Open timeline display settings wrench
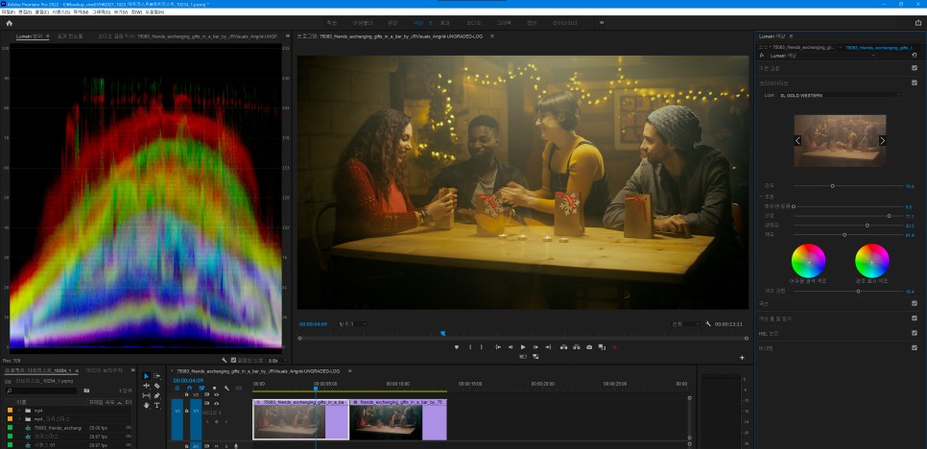The image size is (927, 449). click(x=226, y=389)
